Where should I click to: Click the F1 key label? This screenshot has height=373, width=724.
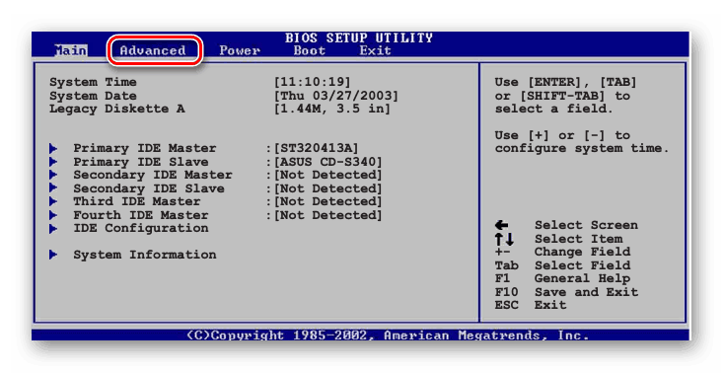coord(502,278)
